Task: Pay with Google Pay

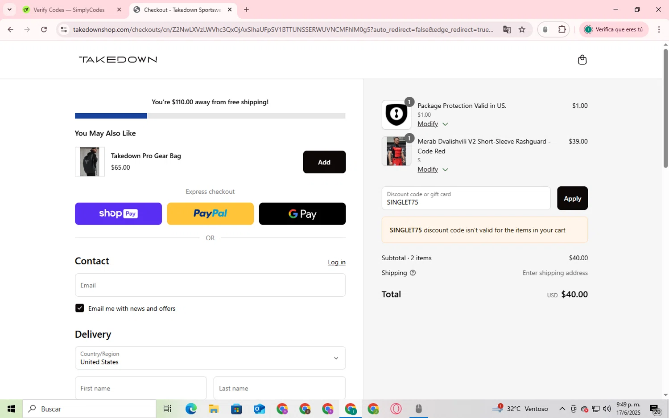Action: (302, 213)
